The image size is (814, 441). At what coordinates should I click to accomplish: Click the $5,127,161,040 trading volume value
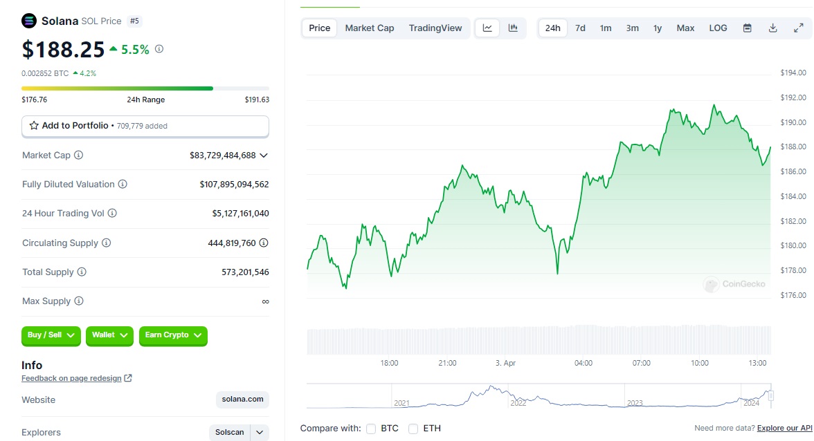[240, 214]
